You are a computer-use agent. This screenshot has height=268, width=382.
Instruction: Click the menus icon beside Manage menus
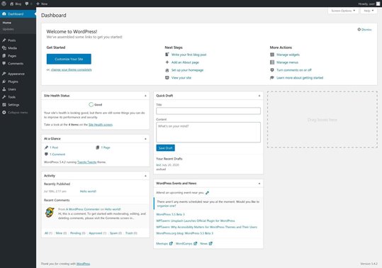tap(272, 62)
